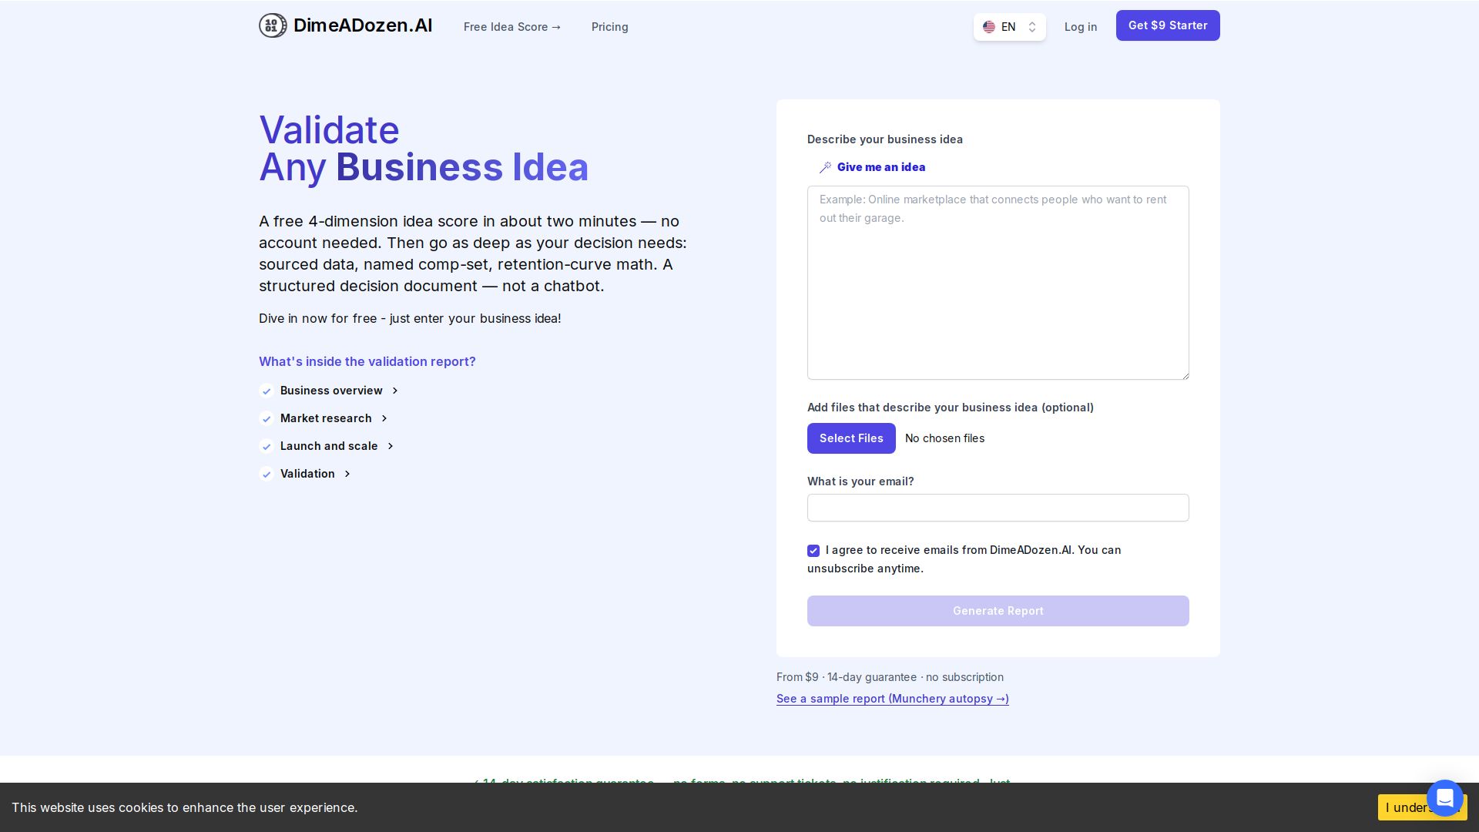This screenshot has width=1479, height=832.
Task: Open the chat support bubble
Action: click(1444, 797)
